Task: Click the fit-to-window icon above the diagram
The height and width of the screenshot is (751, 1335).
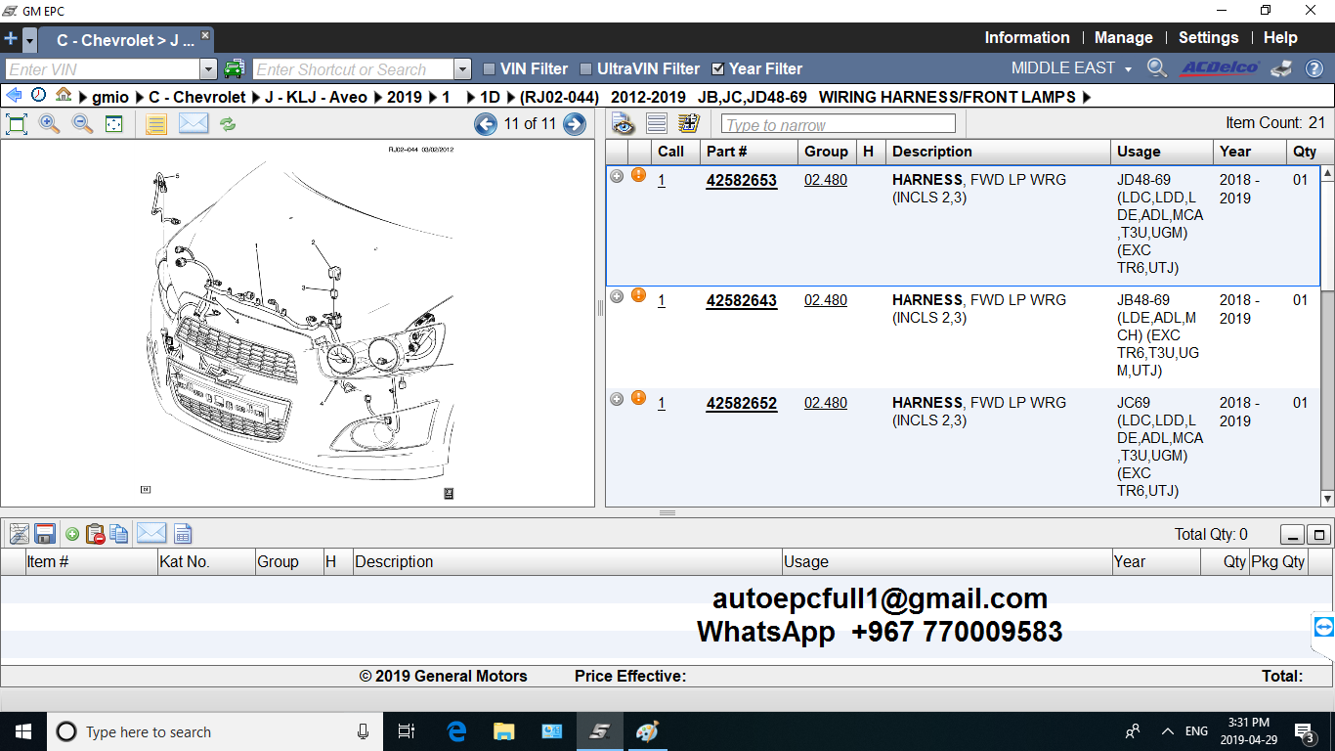Action: pos(17,124)
